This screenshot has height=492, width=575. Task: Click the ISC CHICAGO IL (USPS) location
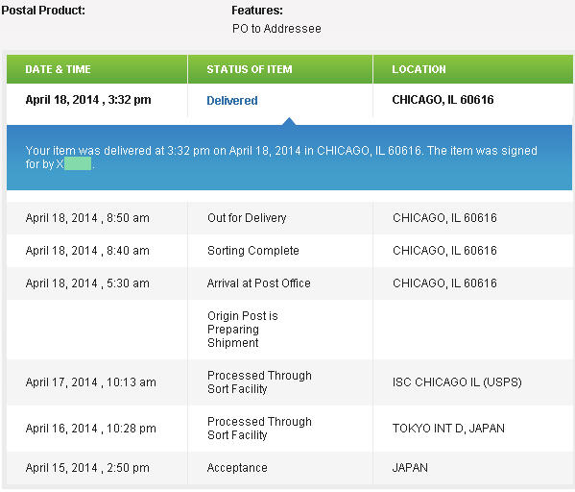(457, 382)
